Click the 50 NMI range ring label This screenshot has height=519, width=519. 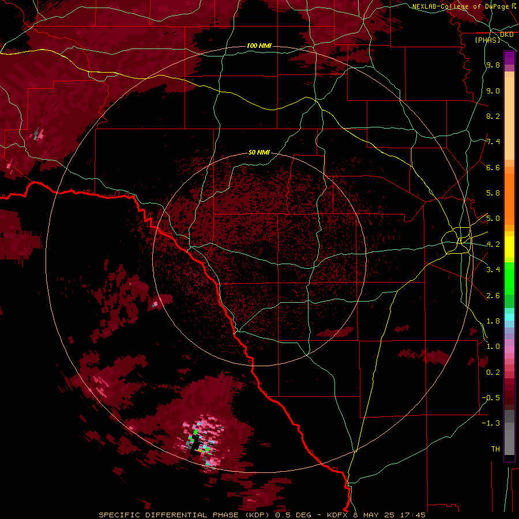point(259,152)
